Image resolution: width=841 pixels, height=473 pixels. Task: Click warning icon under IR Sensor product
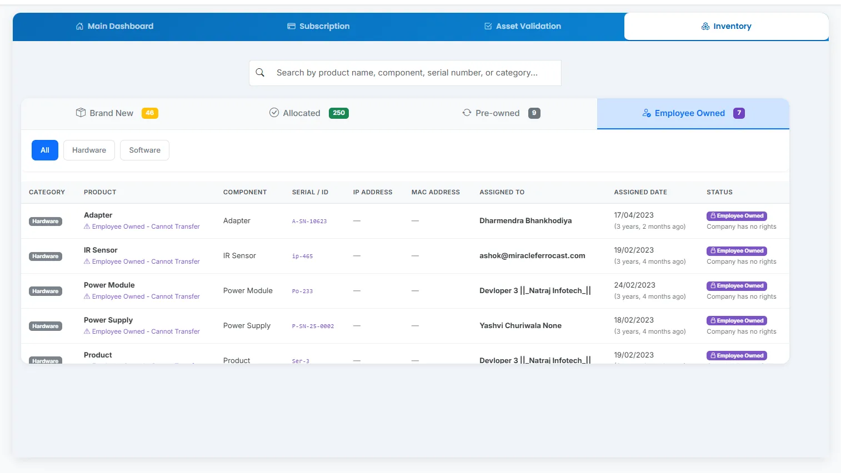[x=87, y=261]
